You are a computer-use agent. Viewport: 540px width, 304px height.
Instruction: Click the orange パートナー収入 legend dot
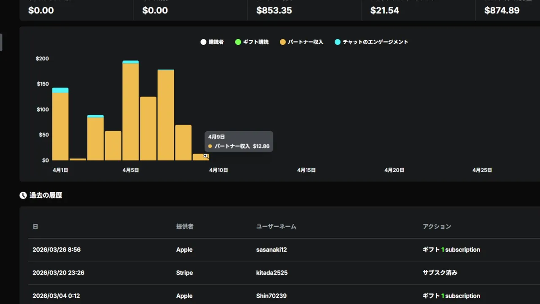283,42
